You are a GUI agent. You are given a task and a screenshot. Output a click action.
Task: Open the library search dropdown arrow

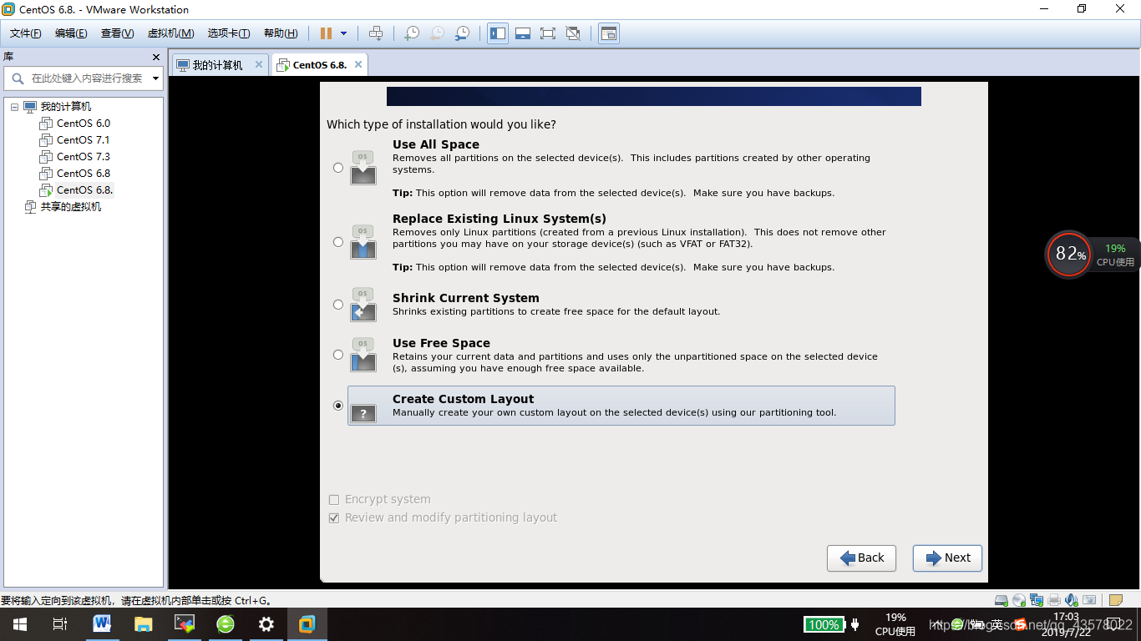156,78
